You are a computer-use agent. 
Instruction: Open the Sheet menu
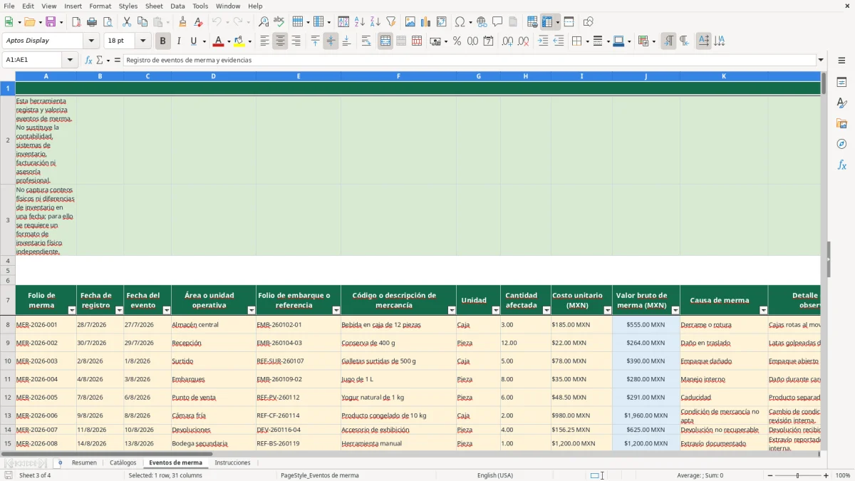pos(154,6)
